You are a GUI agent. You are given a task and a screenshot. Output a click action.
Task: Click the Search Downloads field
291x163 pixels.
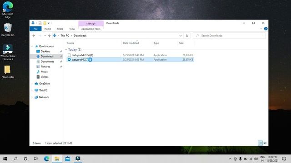pos(229,36)
